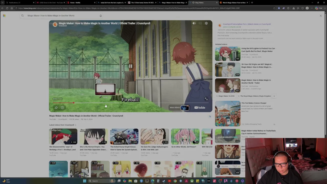Screen dimensions: 327x184
Task: Click the YouTube logo on the player
Action: pos(200,108)
